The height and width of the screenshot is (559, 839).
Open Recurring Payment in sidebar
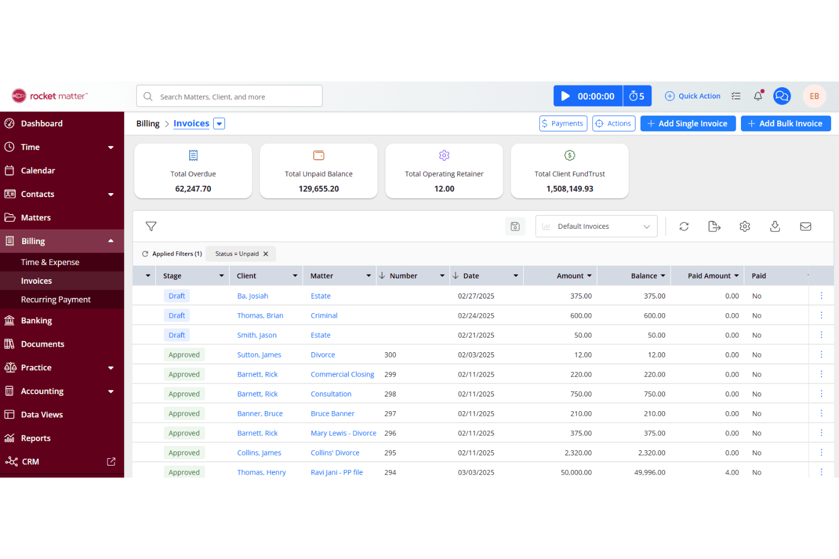[x=56, y=300]
